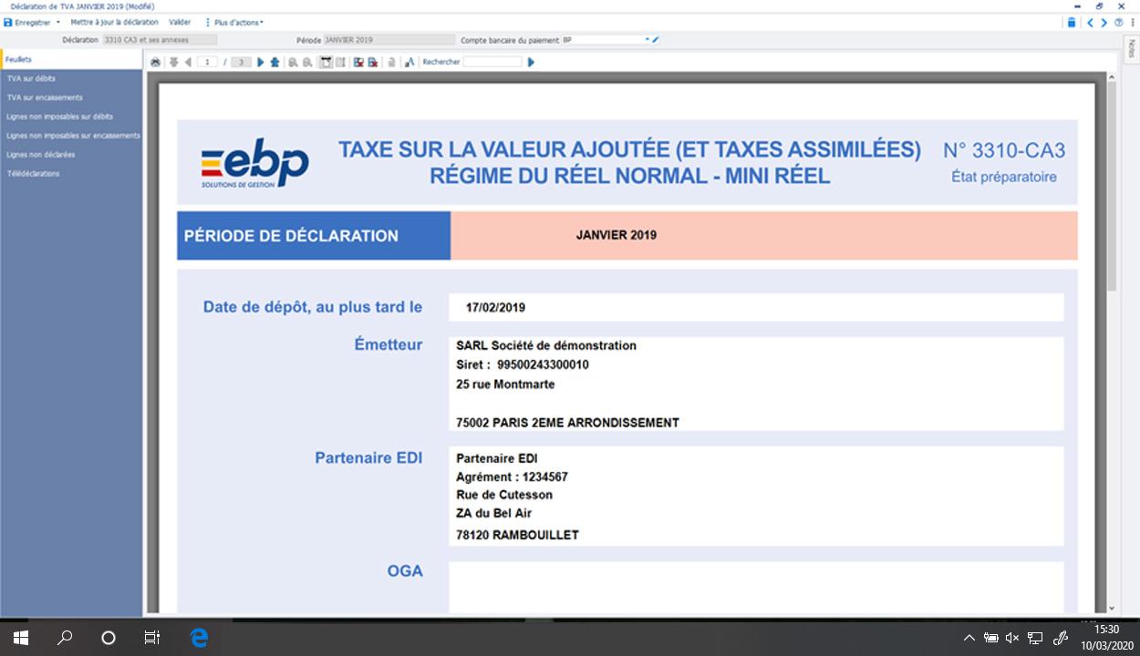Select Mettre à jour la déclaration

click(114, 22)
